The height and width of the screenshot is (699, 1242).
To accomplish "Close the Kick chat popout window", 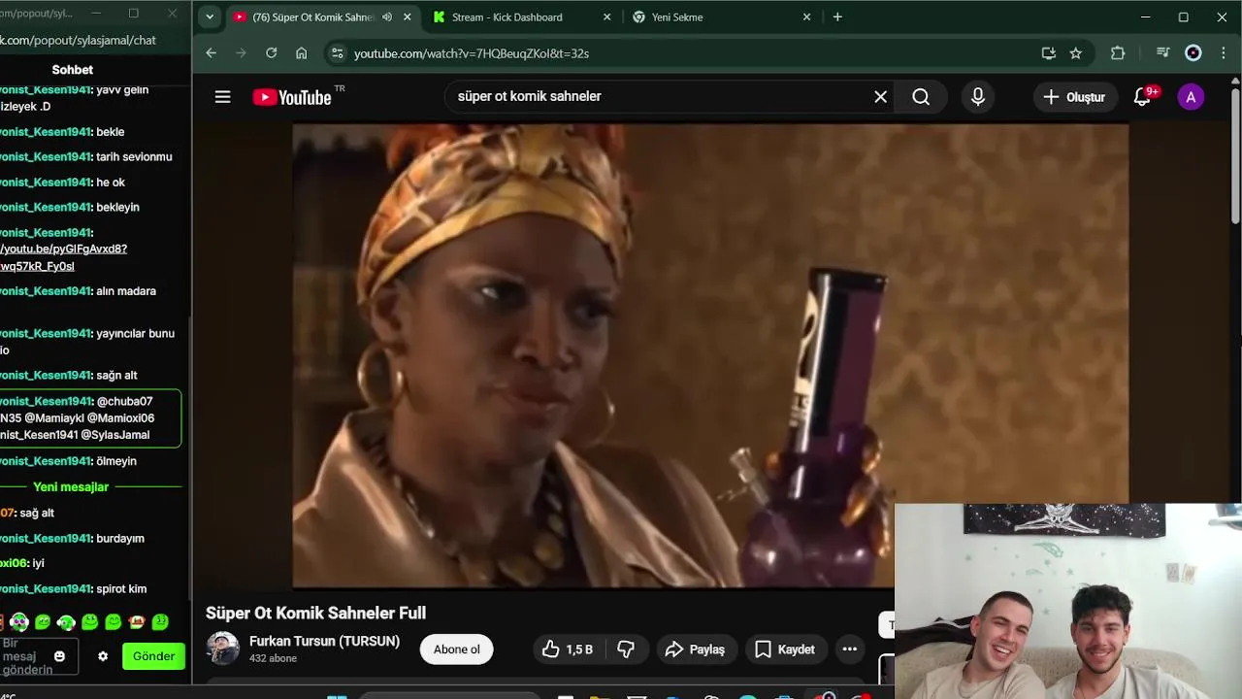I will coord(172,14).
